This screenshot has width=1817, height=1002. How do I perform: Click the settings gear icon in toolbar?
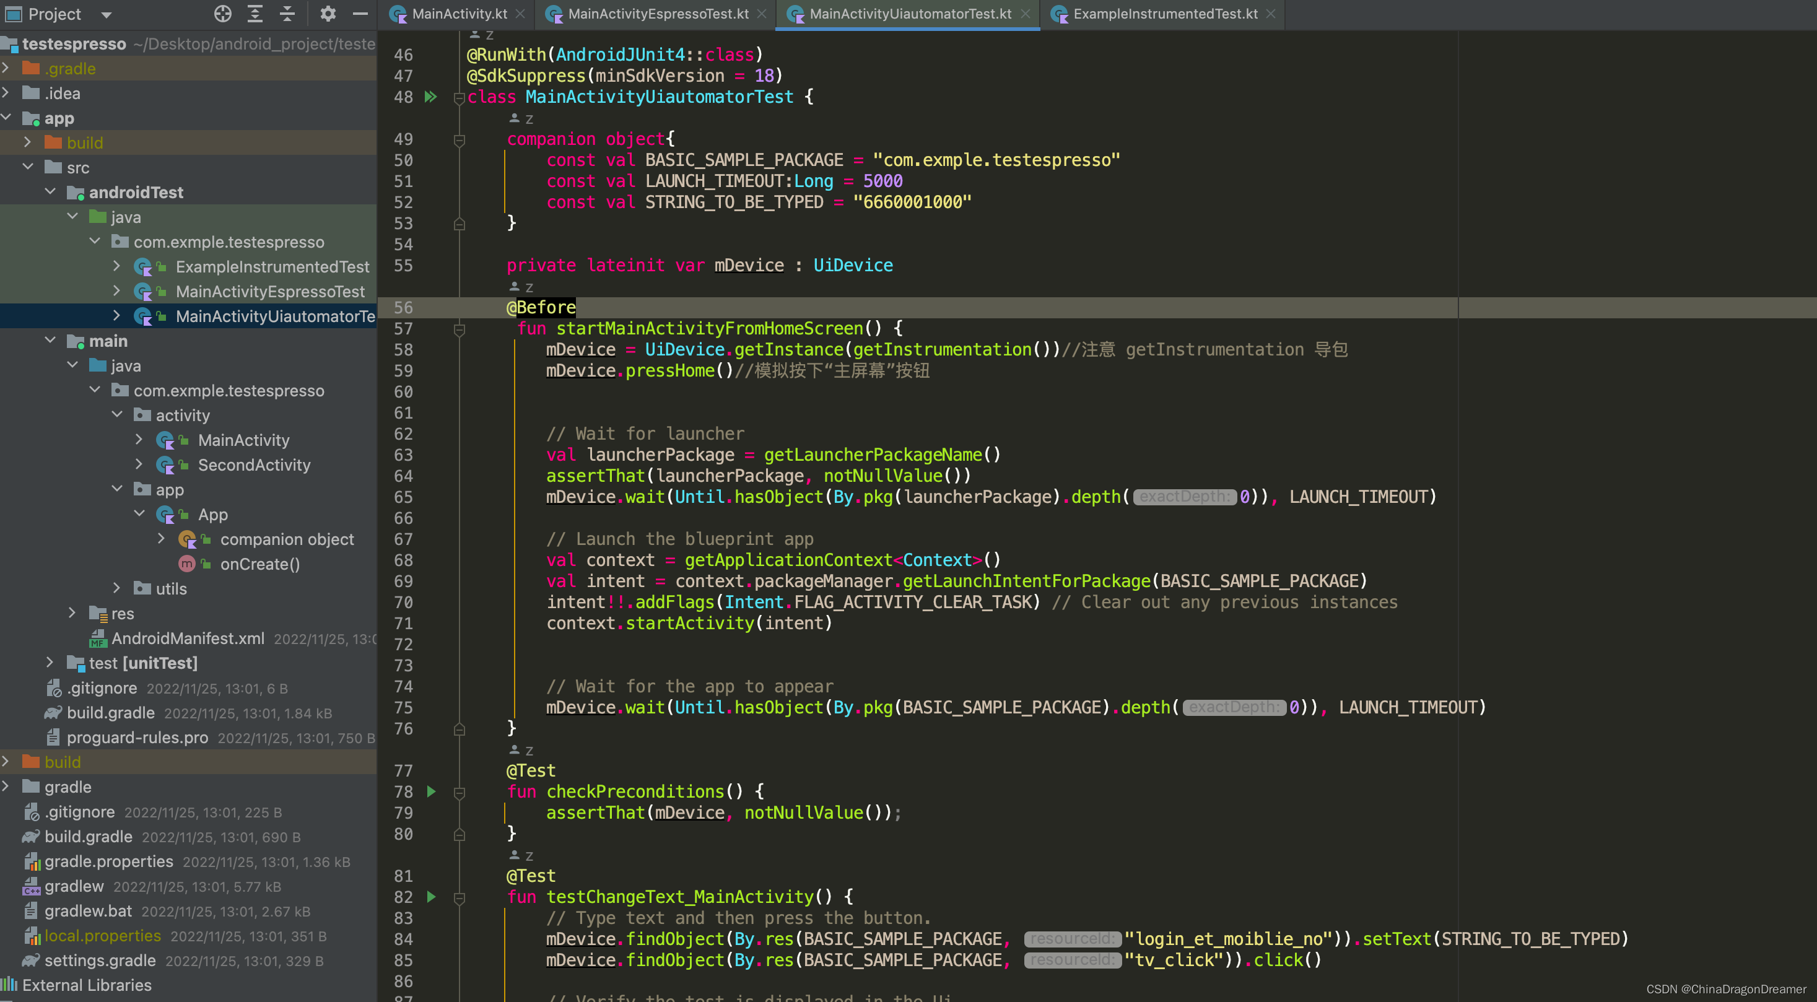326,14
